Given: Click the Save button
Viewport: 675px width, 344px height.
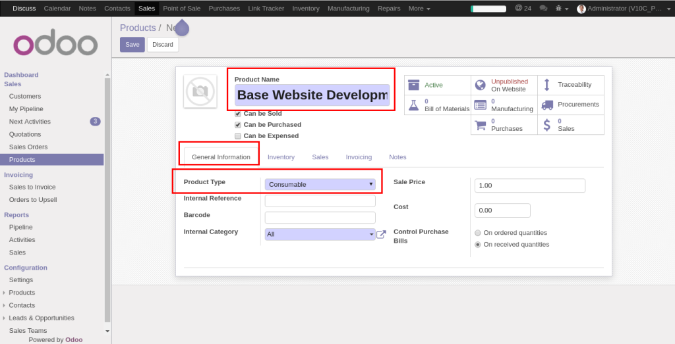Looking at the screenshot, I should pos(132,45).
